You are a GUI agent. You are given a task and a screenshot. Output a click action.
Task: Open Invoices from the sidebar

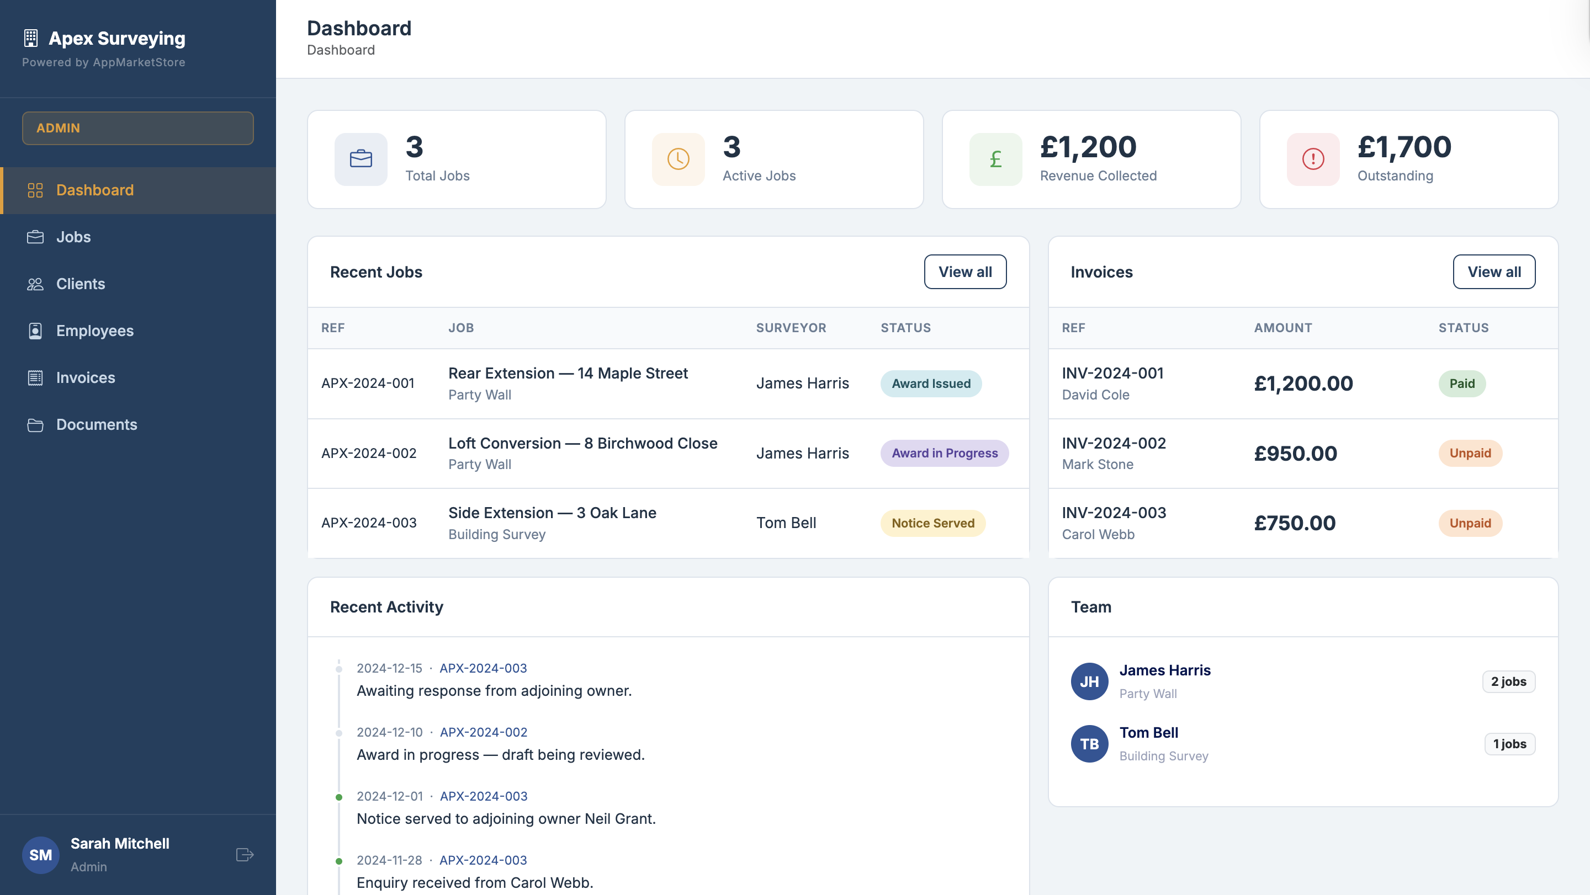click(x=138, y=377)
